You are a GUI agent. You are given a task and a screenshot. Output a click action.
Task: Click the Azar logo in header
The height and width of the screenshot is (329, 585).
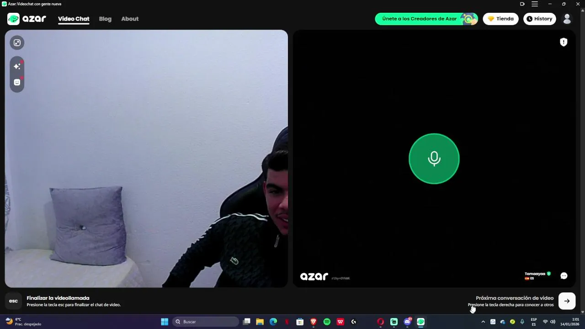[x=27, y=19]
